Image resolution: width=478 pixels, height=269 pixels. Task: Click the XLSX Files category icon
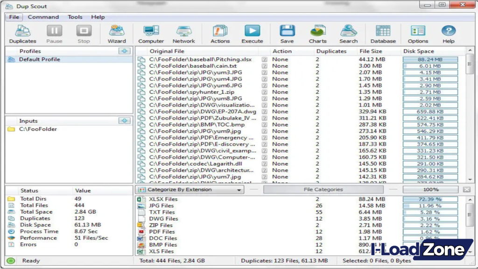141,199
